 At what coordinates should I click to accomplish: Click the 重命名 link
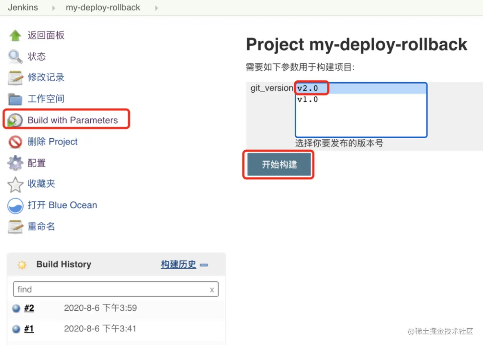coord(41,227)
